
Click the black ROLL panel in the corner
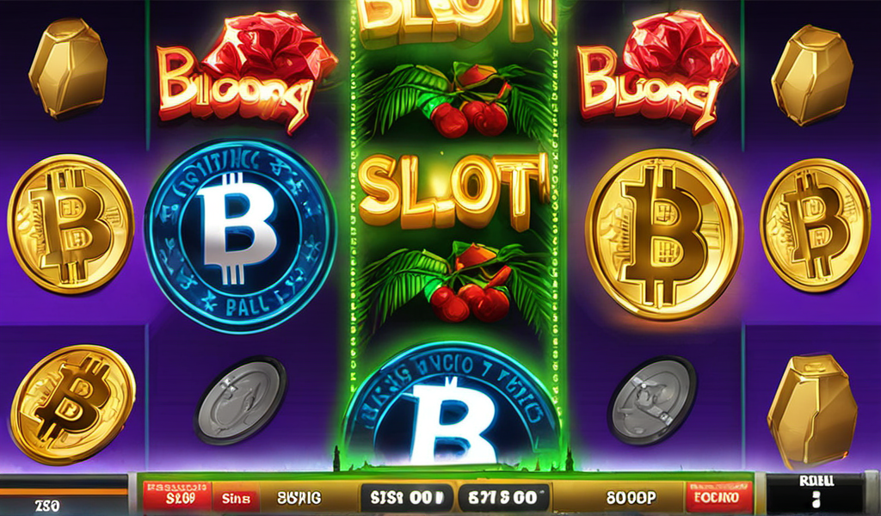tap(816, 494)
